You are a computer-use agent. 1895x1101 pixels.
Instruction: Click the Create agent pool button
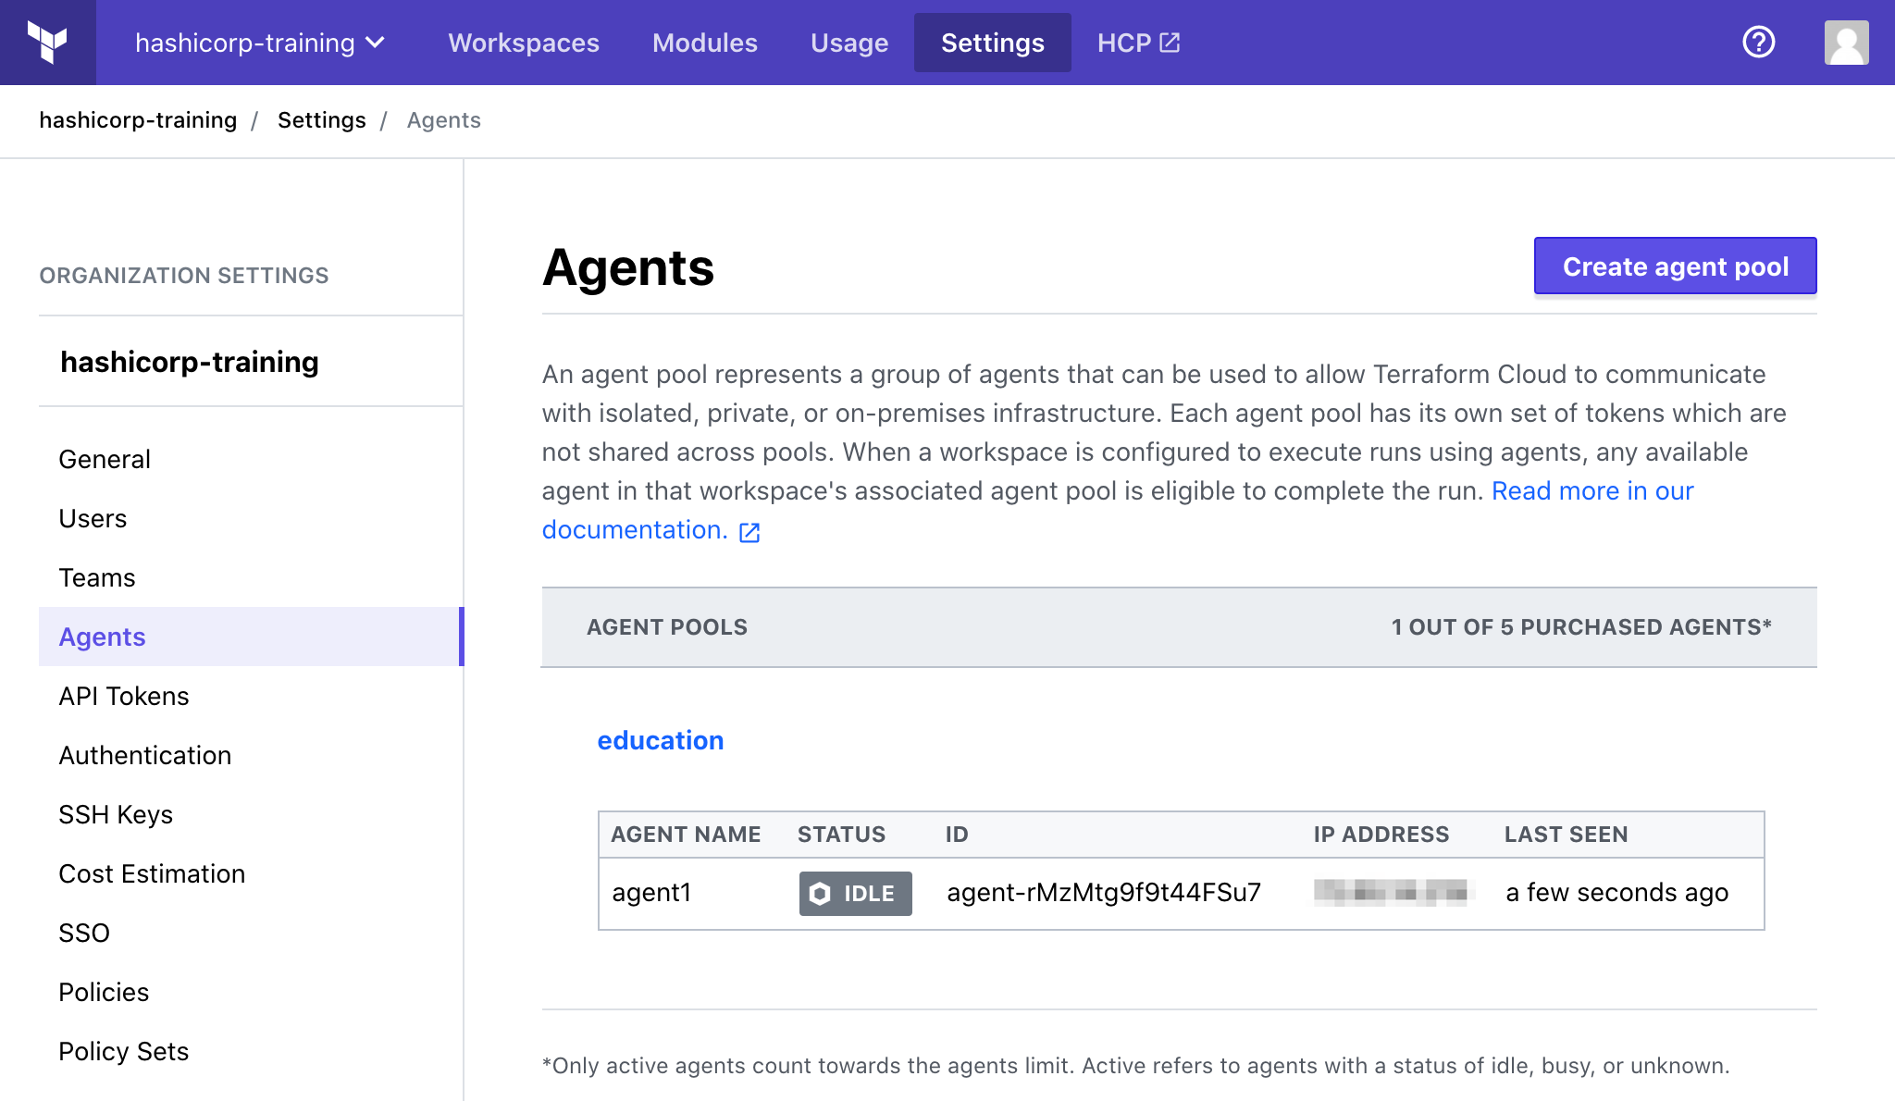pos(1675,266)
